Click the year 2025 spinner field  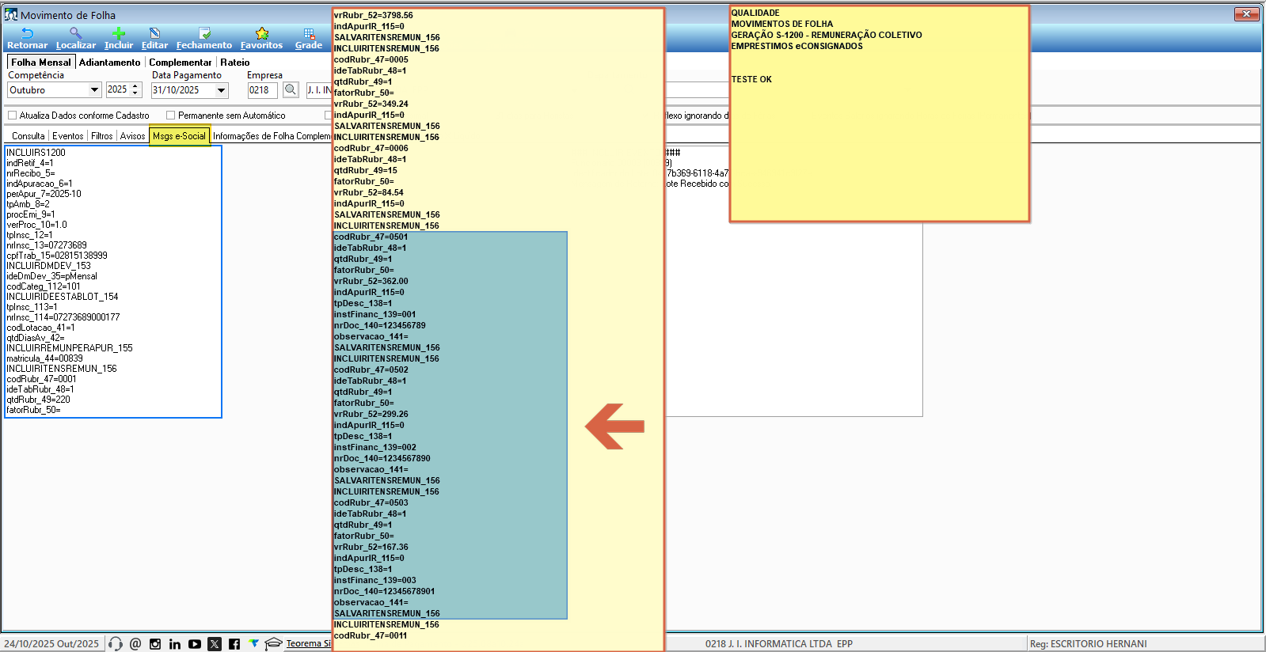point(118,90)
